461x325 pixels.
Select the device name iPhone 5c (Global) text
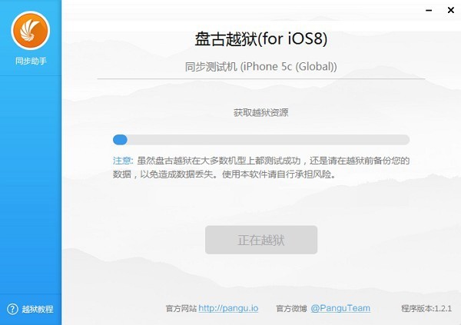coord(289,67)
